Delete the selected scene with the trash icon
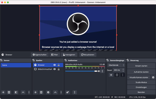This screenshot has height=99, width=156. coord(9,92)
